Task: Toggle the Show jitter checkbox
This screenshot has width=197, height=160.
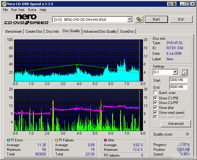Action: click(155, 108)
